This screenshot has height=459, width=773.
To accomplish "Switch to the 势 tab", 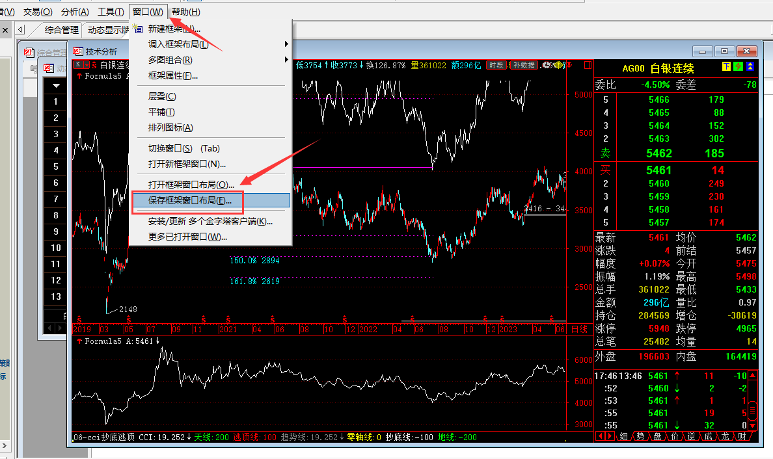I will point(640,436).
